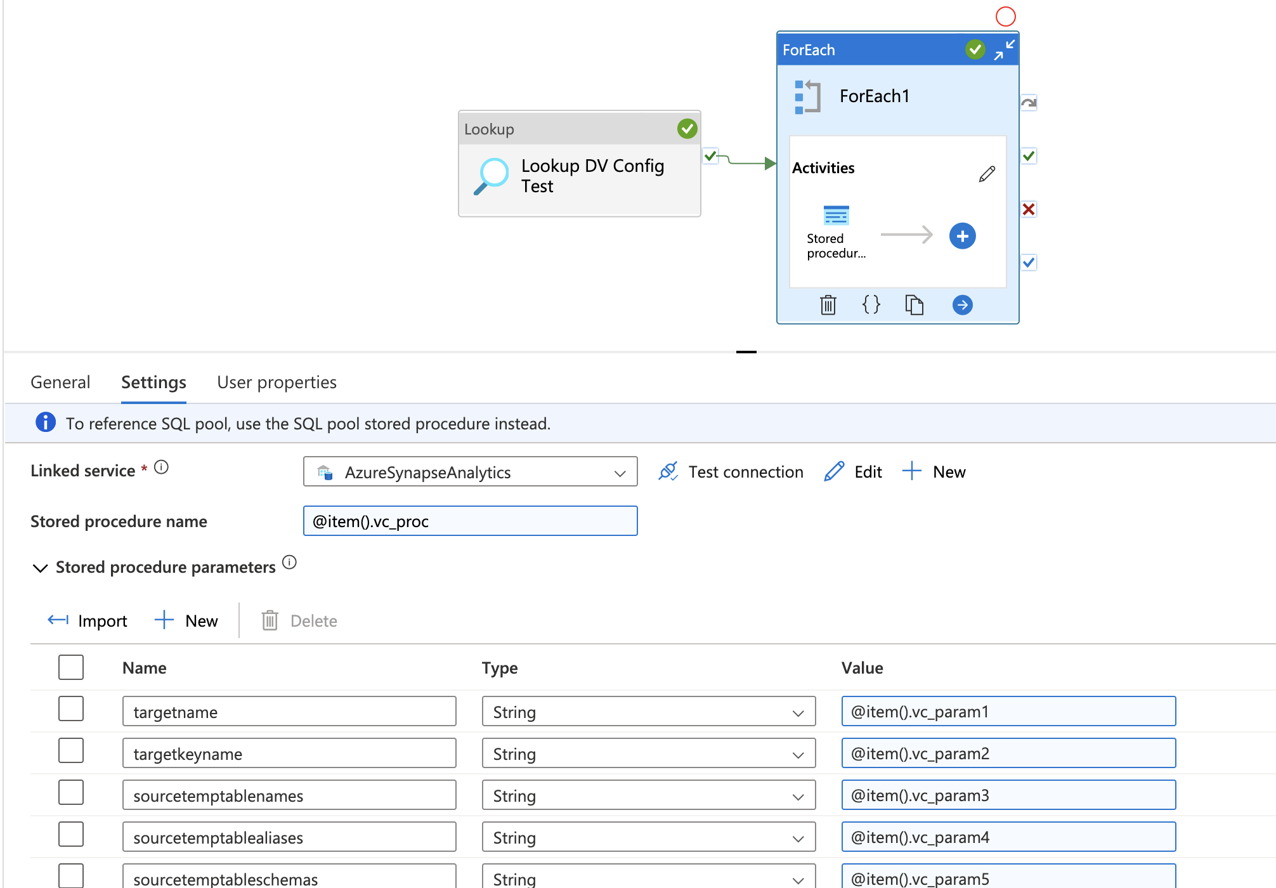Add activity with blue plus icon
The height and width of the screenshot is (888, 1276).
coord(962,236)
